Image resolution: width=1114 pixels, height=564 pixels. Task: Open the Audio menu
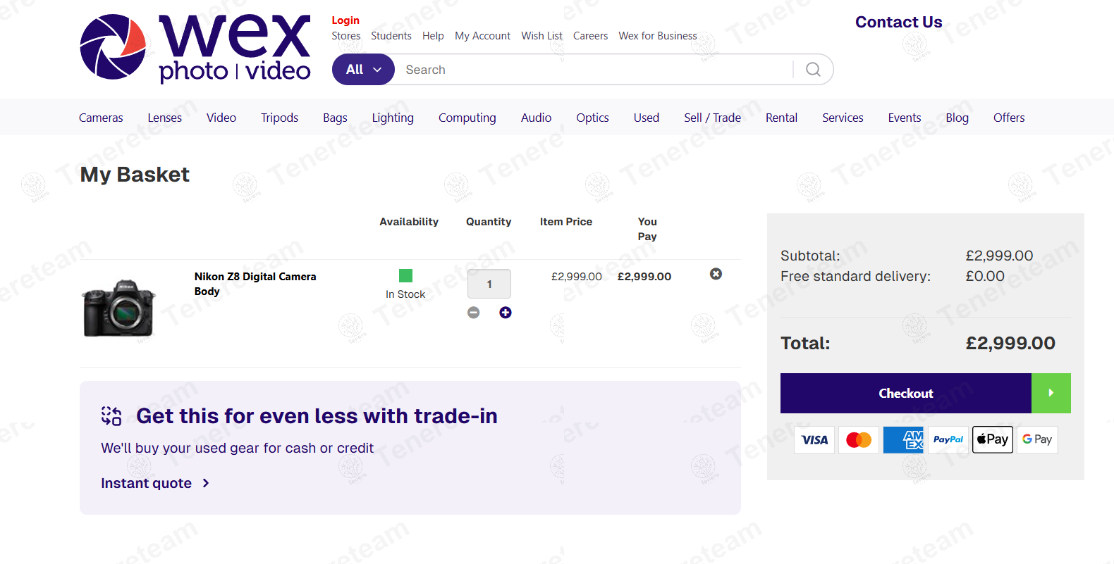(x=536, y=118)
